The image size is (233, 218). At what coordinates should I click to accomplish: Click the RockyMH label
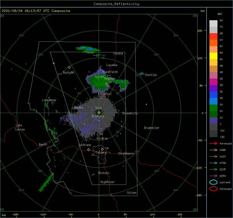click(68, 73)
